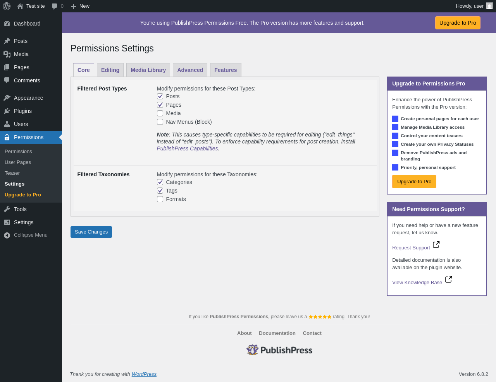Switch to the Media Library tab
This screenshot has height=382, width=496.
tap(148, 70)
